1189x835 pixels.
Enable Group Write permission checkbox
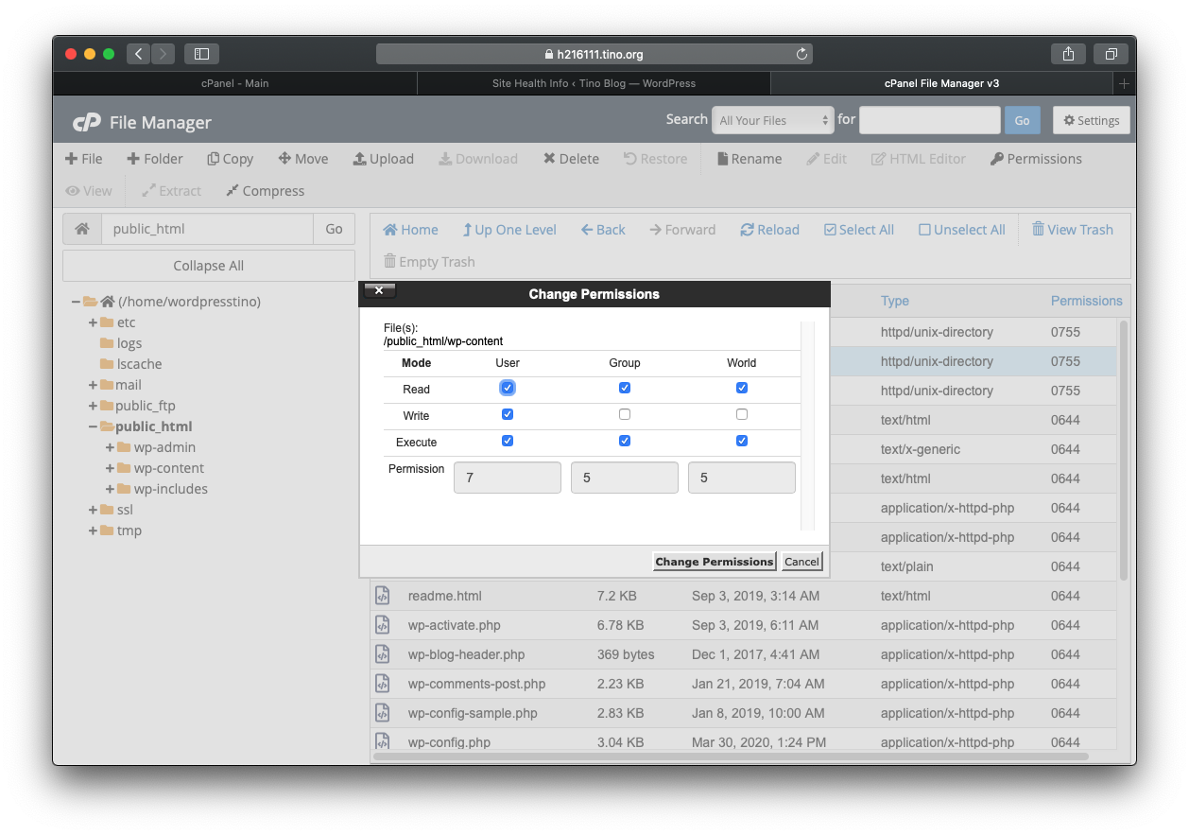click(625, 414)
